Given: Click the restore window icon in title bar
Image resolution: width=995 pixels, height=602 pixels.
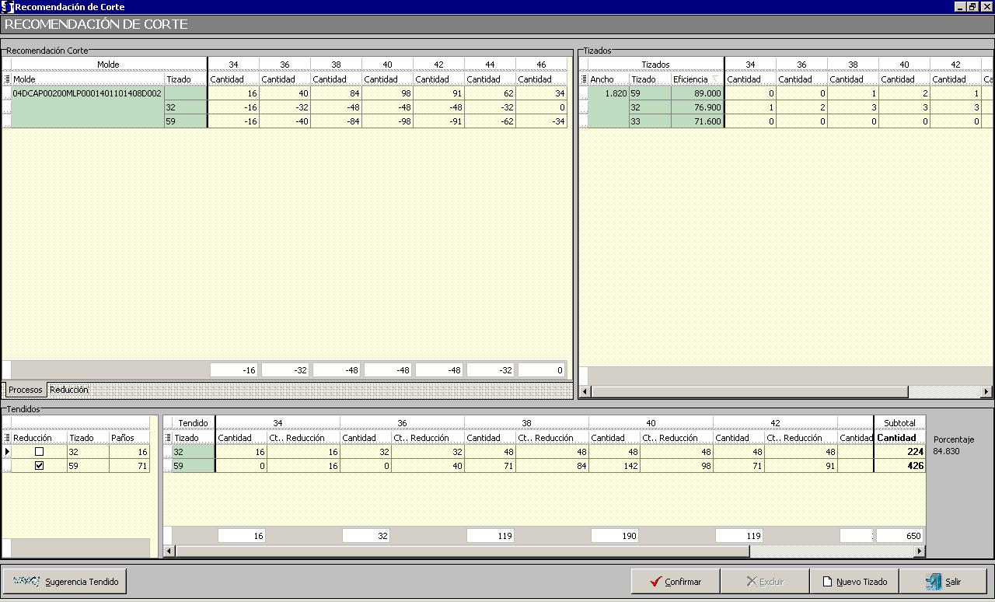Looking at the screenshot, I should [x=972, y=7].
